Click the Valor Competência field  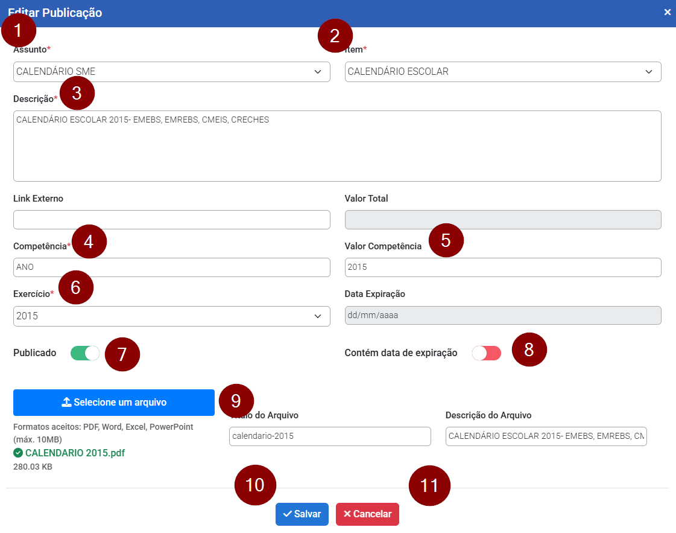pos(503,267)
